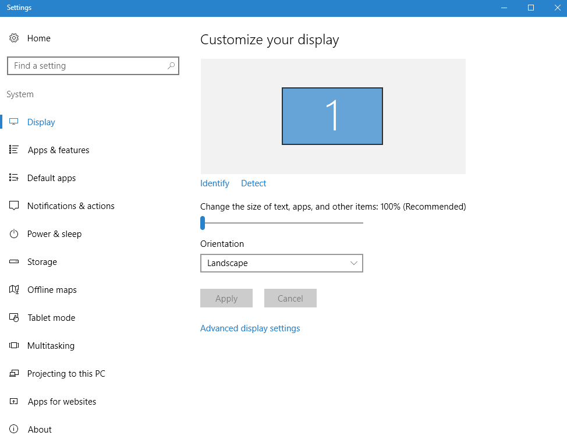The height and width of the screenshot is (439, 567).
Task: Open the About section
Action: point(39,429)
